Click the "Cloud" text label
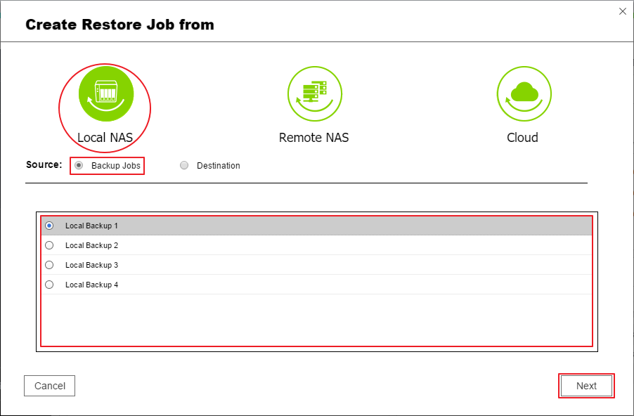Viewport: 634px width, 416px height. (x=522, y=137)
